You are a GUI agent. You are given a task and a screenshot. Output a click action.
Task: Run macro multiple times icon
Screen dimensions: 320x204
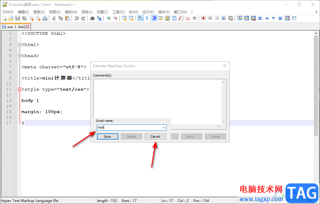(224, 18)
